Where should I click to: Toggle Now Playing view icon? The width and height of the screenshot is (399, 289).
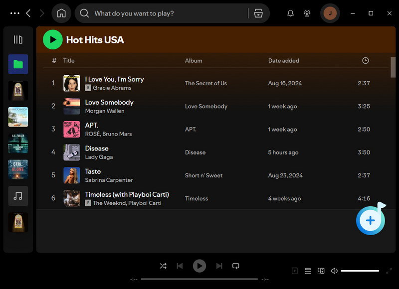pyautogui.click(x=295, y=271)
